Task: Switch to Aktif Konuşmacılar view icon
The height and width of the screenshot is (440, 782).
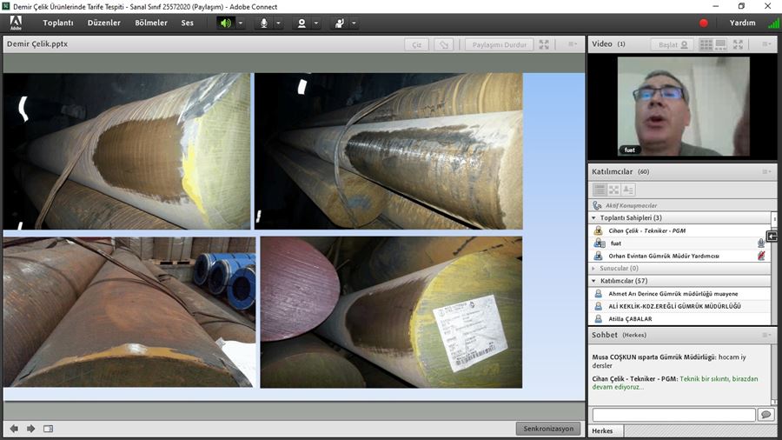Action: (597, 204)
